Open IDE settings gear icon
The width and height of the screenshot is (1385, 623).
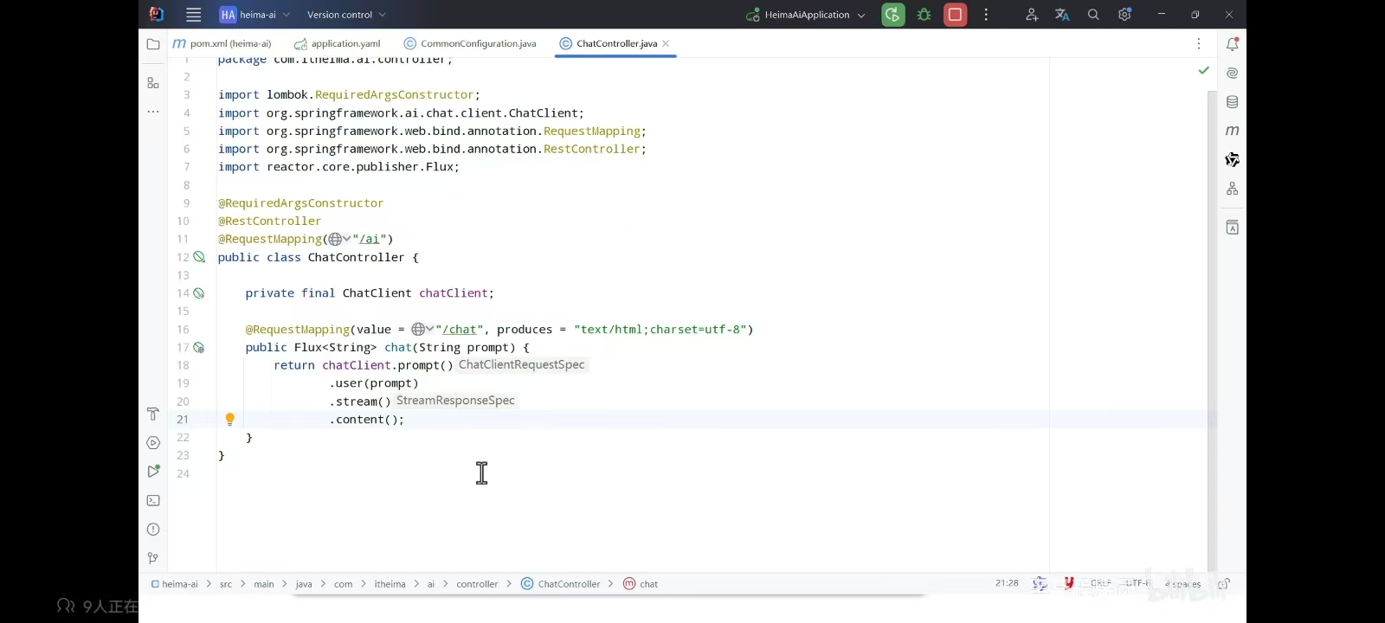point(1124,15)
